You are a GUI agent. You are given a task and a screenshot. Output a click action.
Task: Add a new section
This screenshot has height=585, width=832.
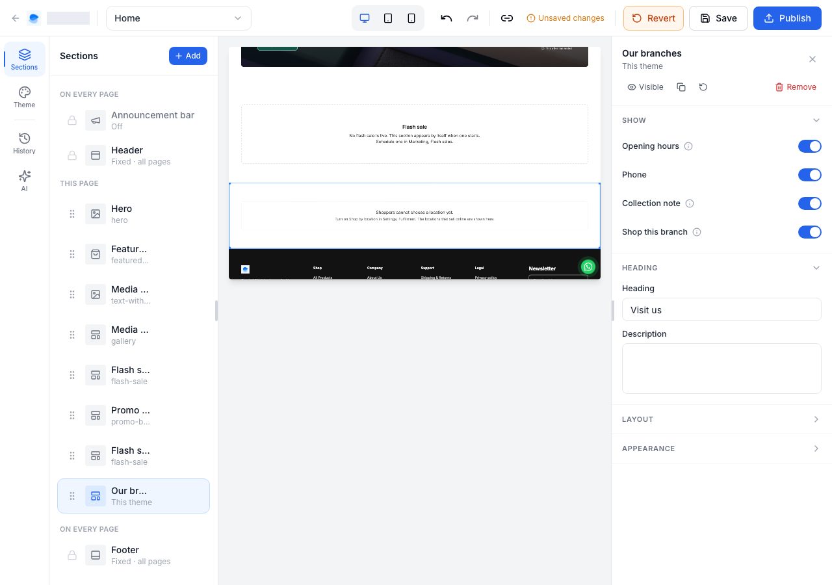click(x=188, y=56)
